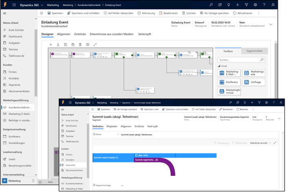Click Löschen command
286x193 pixels.
189,13
